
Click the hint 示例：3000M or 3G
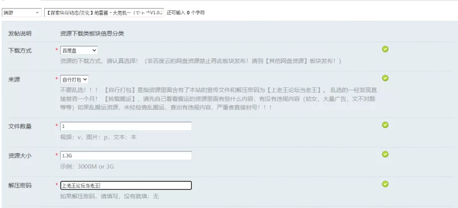point(87,167)
